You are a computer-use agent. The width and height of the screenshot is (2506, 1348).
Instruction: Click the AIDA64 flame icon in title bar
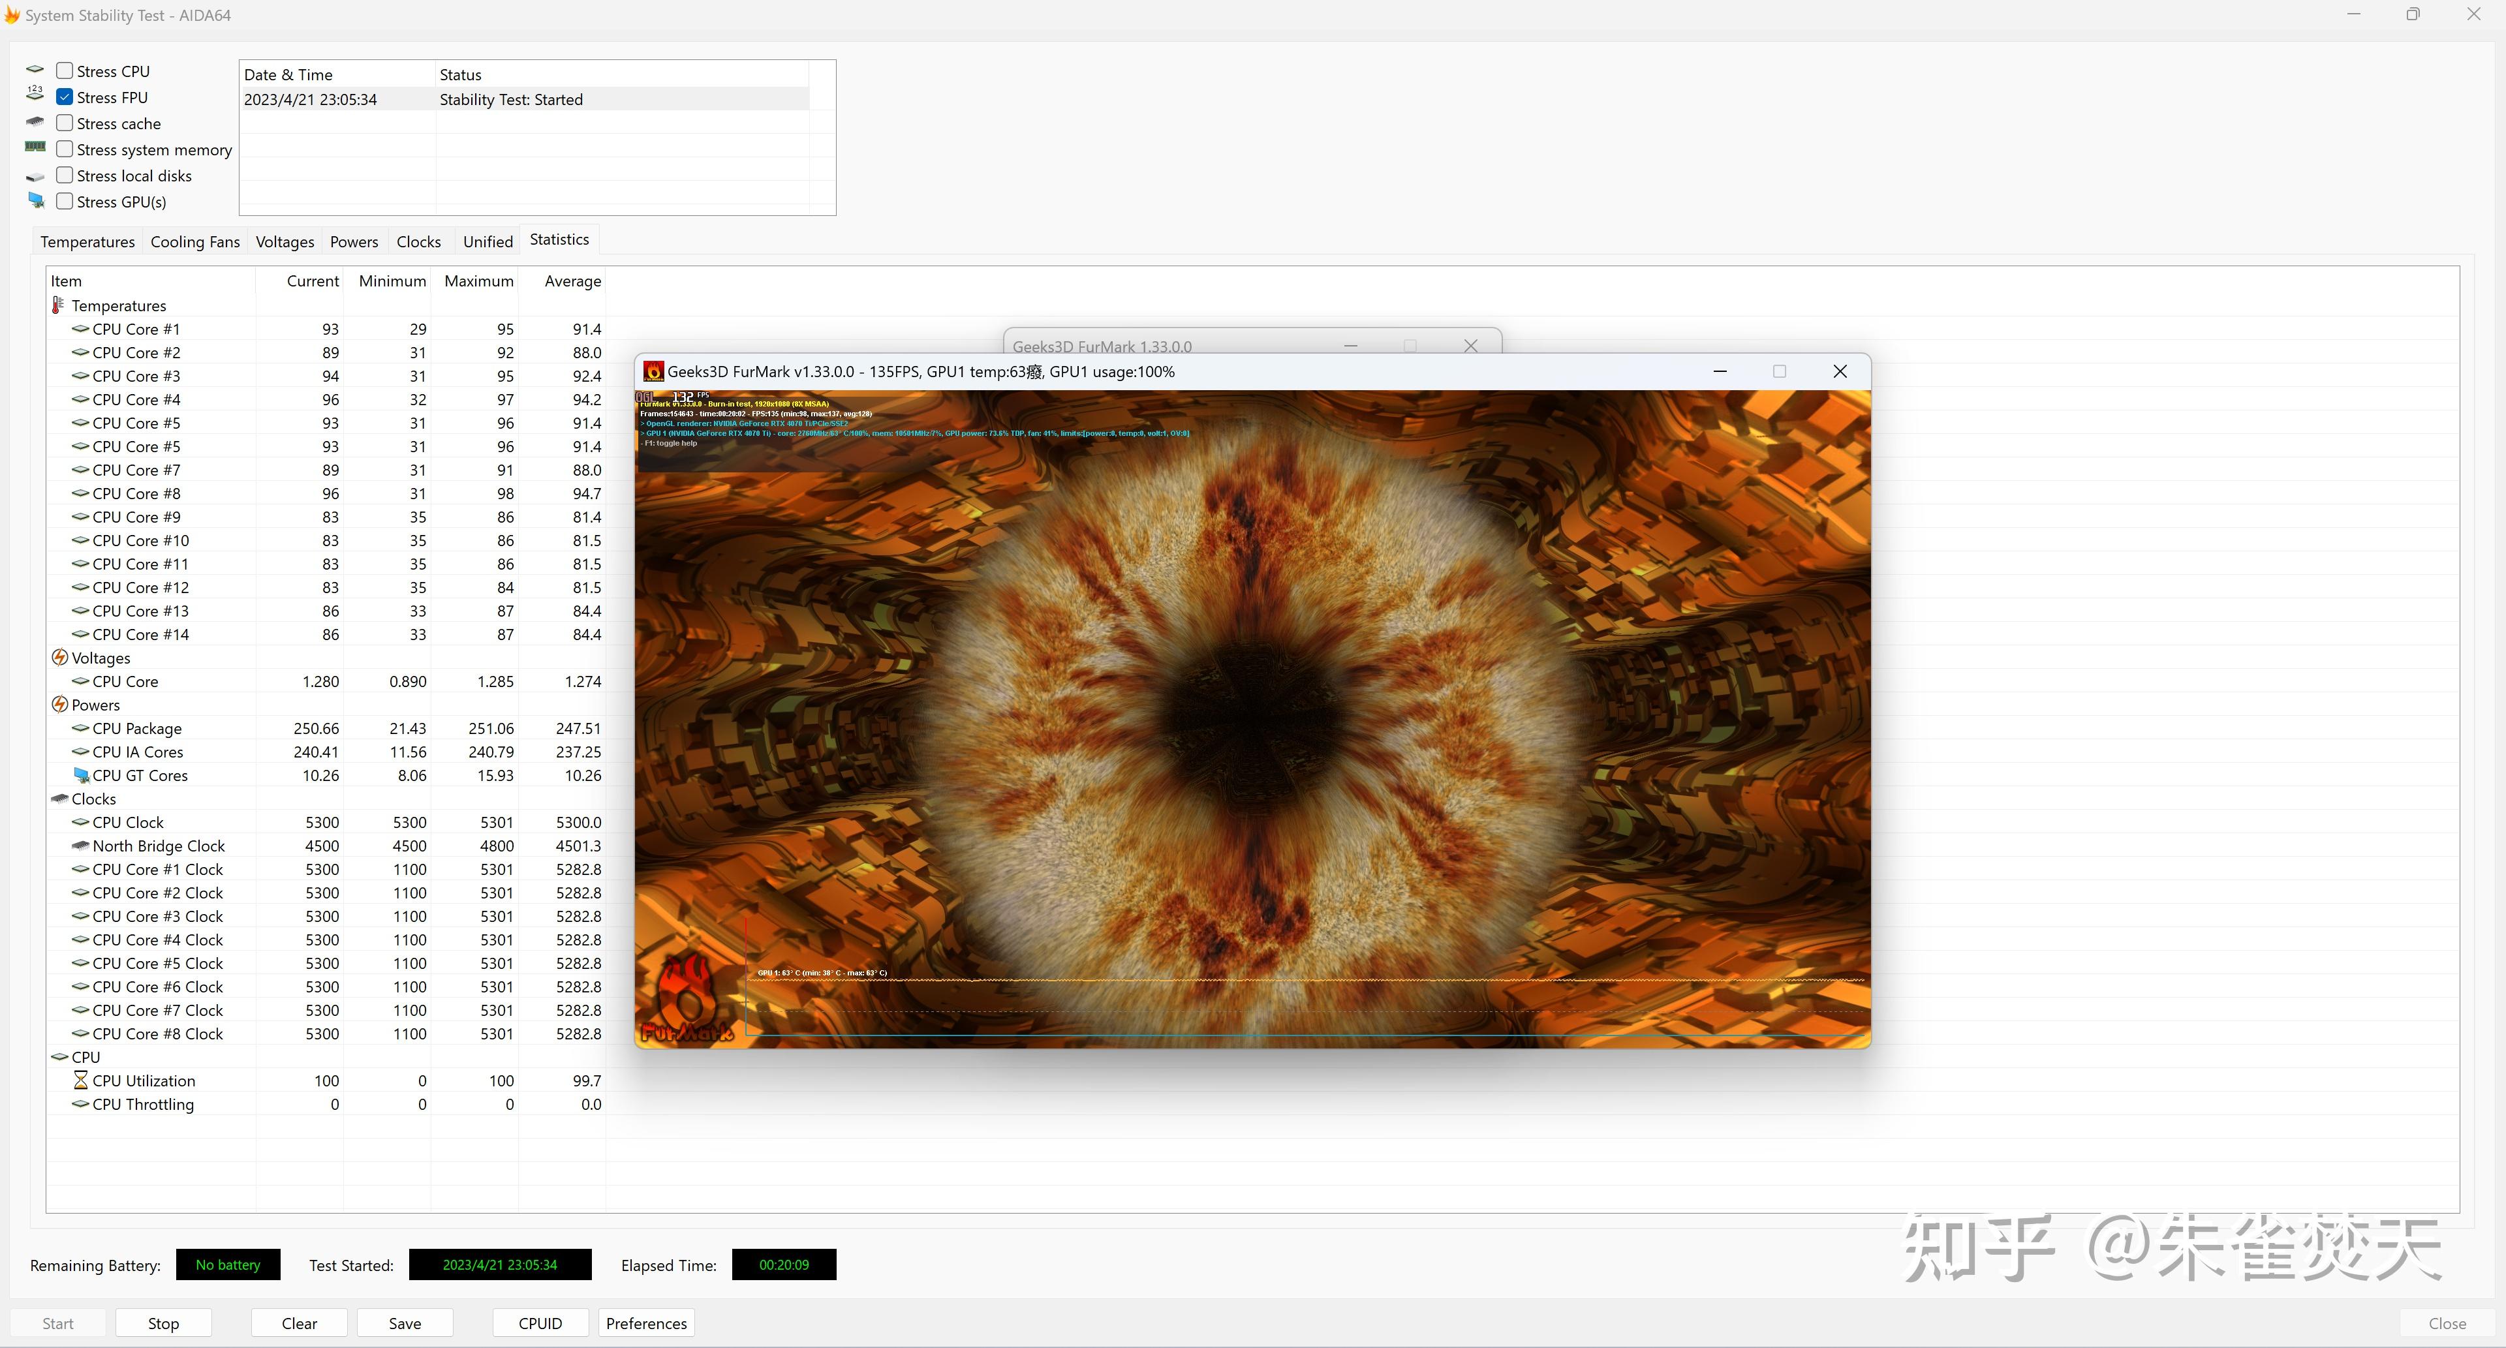[x=12, y=16]
